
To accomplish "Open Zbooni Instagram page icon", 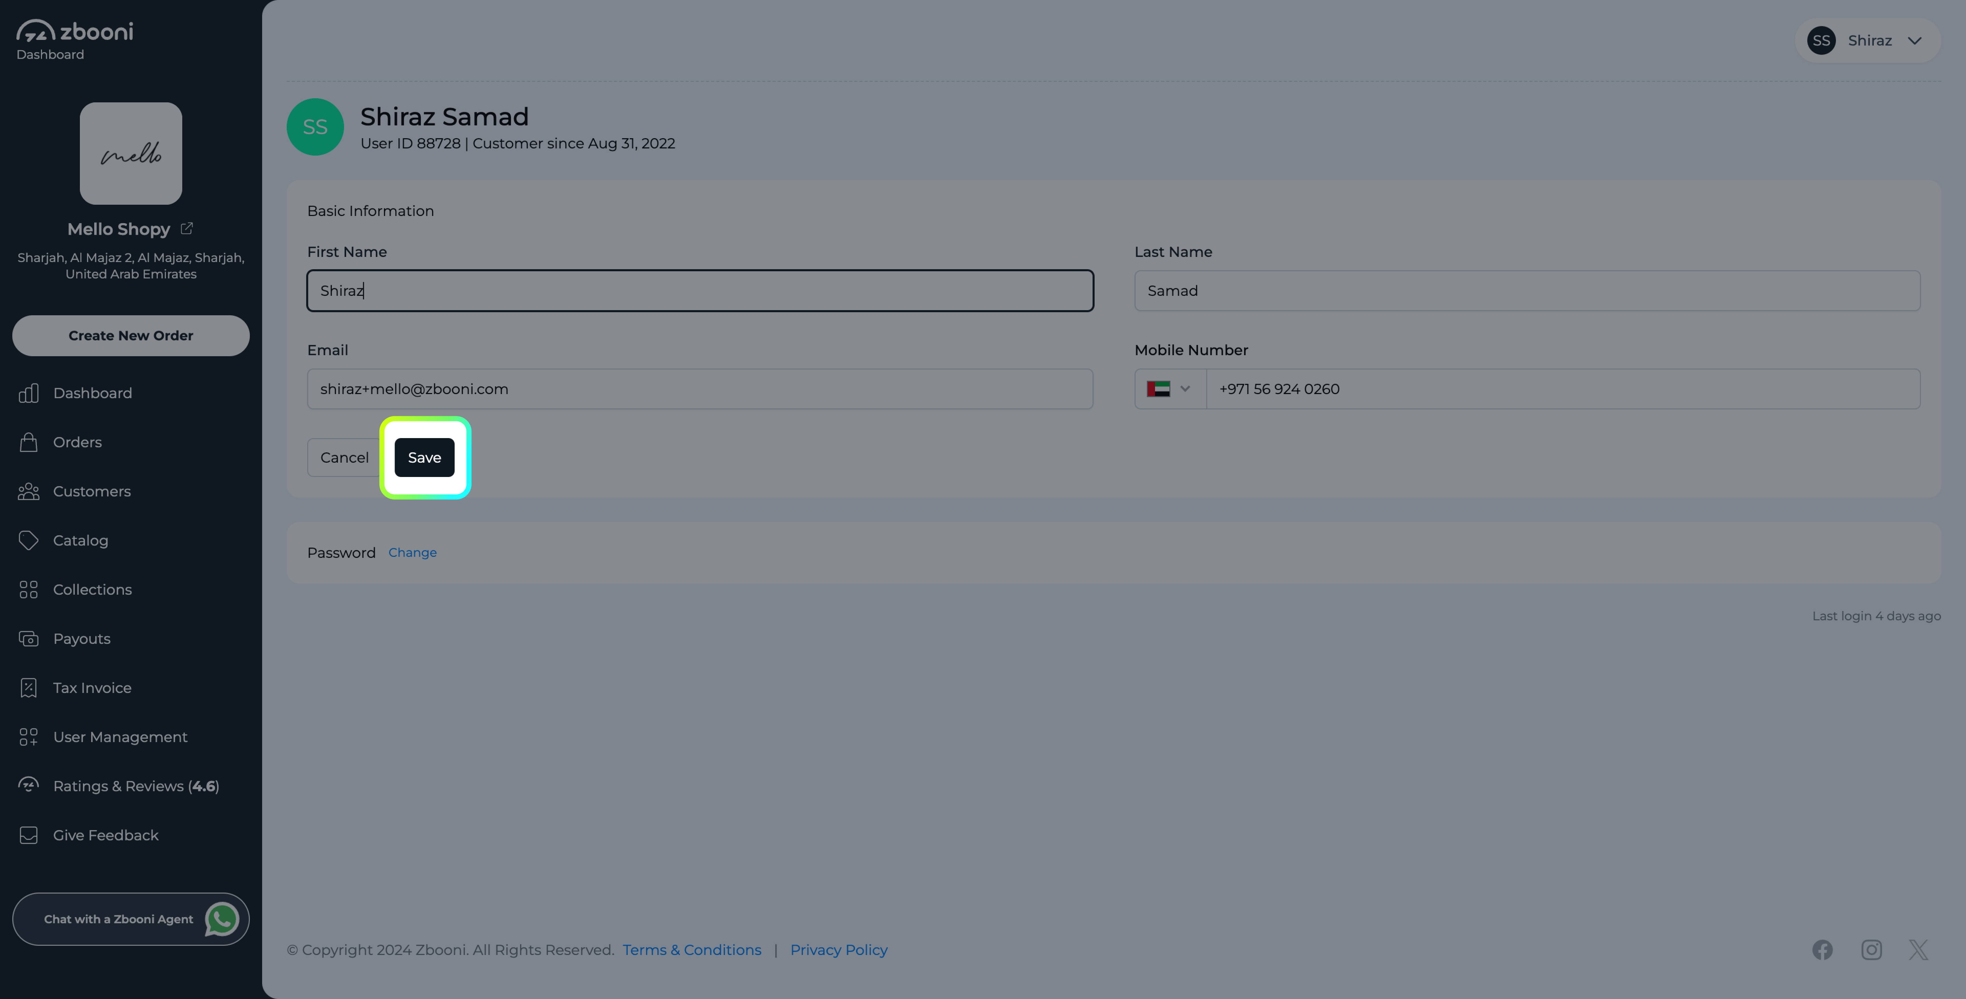I will pos(1871,950).
